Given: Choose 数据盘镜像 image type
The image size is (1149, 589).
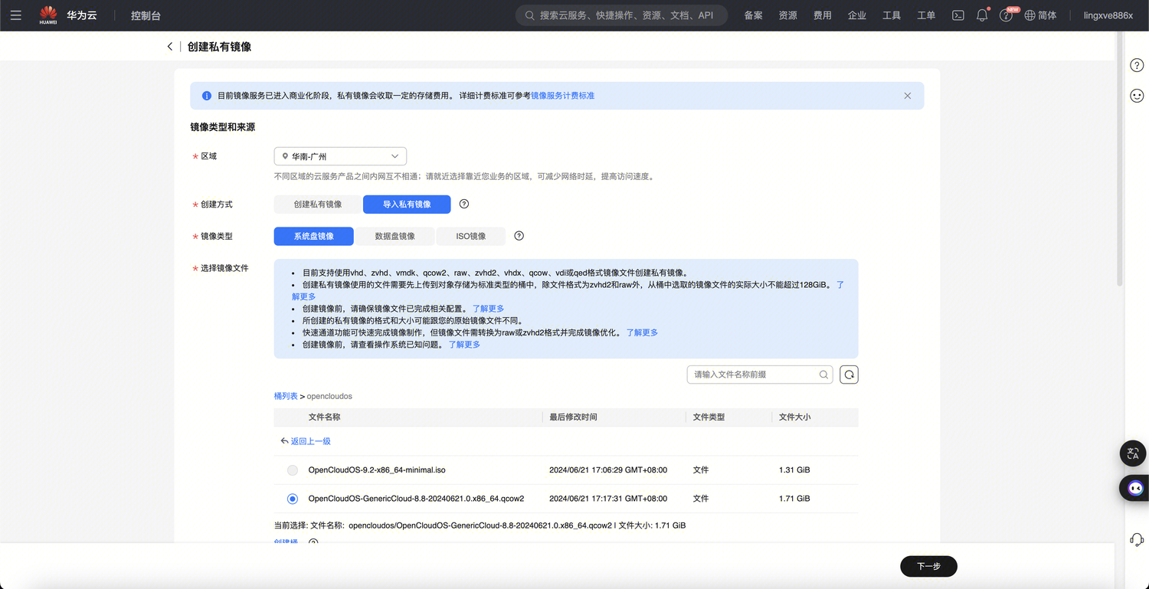Looking at the screenshot, I should 395,236.
